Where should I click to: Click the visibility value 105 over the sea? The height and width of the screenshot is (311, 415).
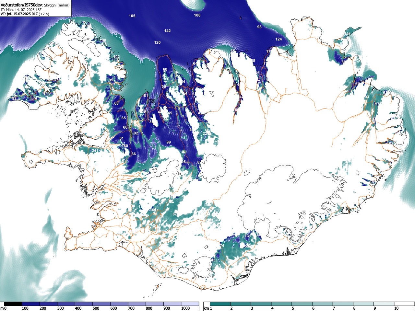click(x=132, y=16)
